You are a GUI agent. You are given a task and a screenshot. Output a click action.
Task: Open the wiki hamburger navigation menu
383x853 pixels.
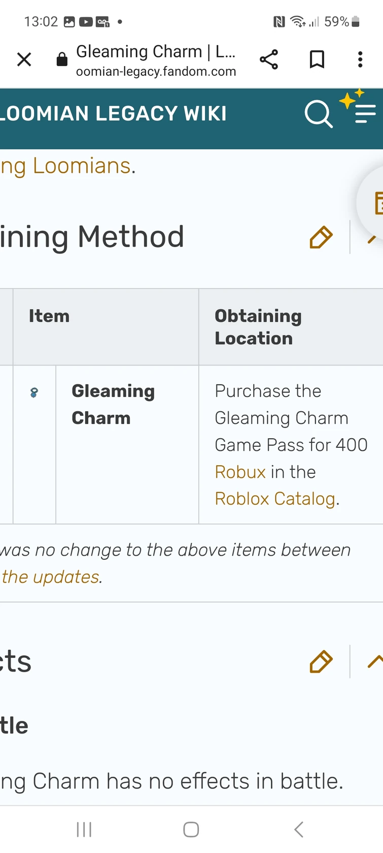click(x=365, y=114)
